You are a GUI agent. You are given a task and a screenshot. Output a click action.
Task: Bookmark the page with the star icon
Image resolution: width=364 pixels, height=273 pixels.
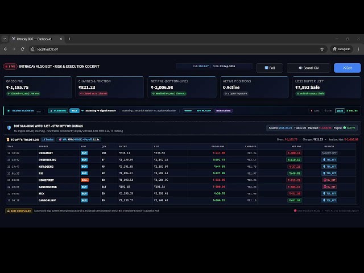[x=322, y=49]
